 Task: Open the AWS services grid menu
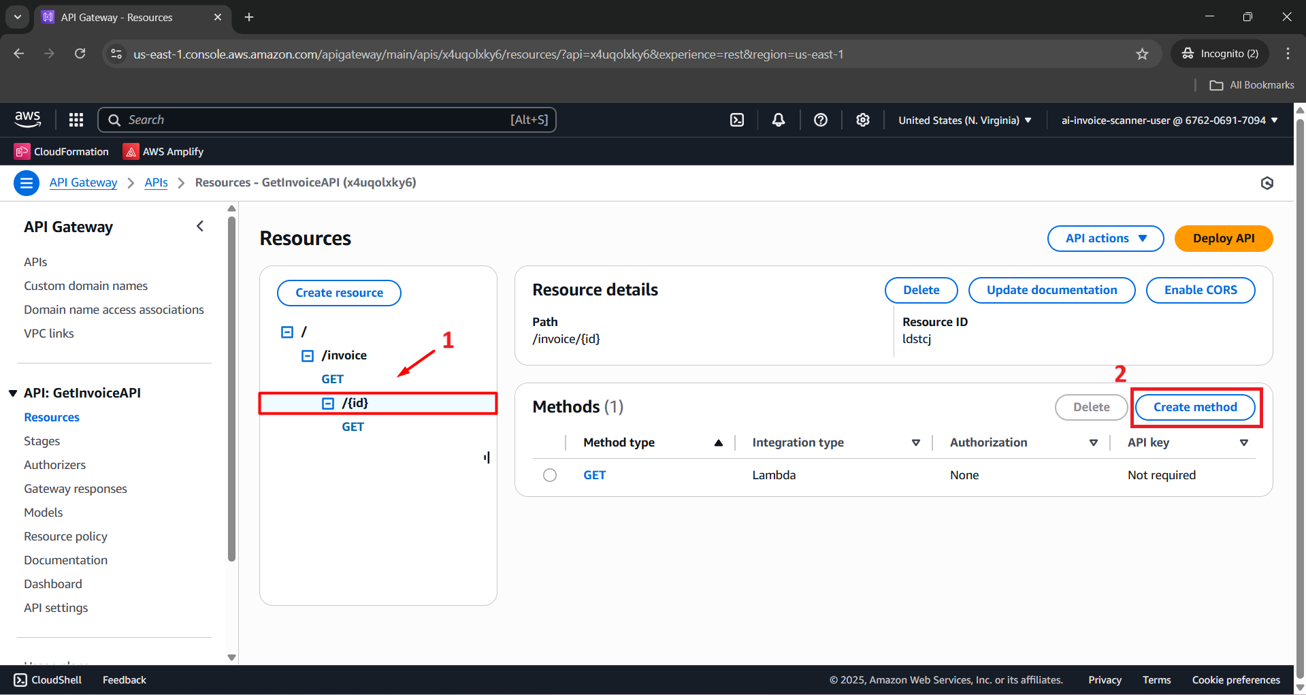(76, 119)
